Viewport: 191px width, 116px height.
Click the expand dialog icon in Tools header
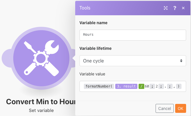(166, 8)
